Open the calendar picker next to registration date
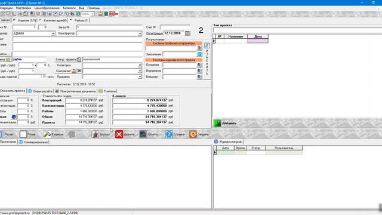Image resolution: width=382 pixels, height=215 pixels. (x=187, y=33)
